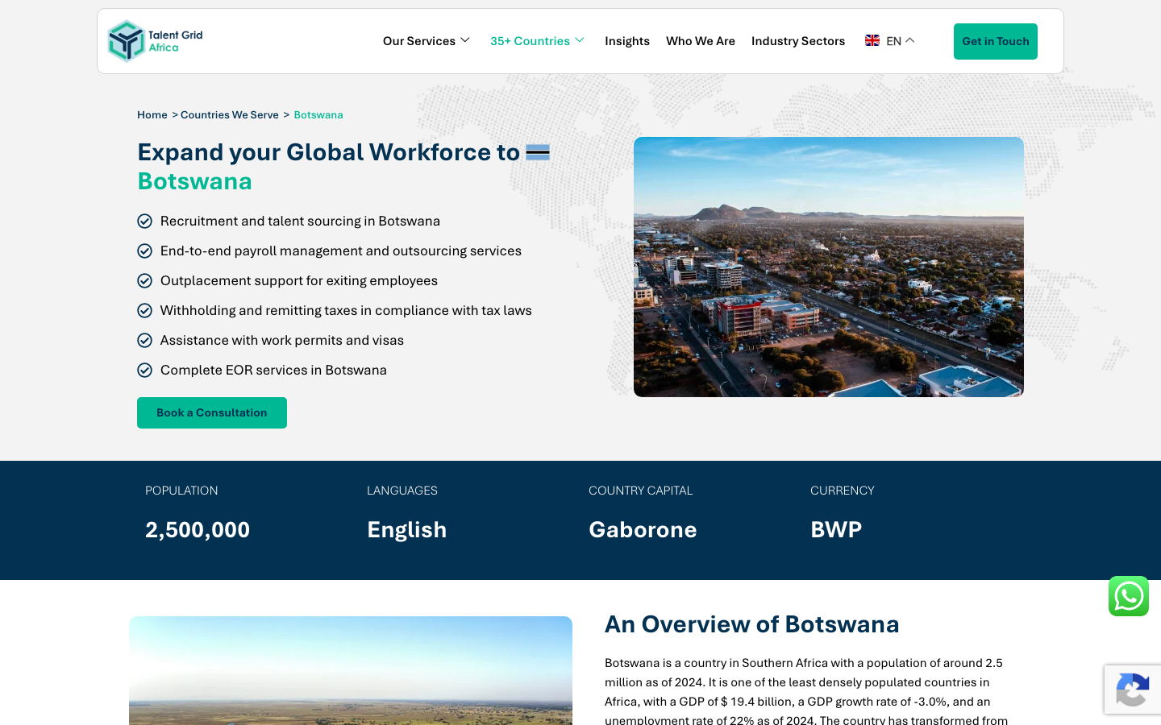The height and width of the screenshot is (725, 1161).
Task: Click the Botswana flag icon in heading
Action: [538, 152]
